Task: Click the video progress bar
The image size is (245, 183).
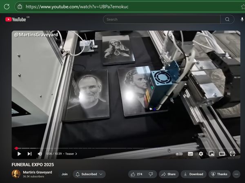Action: click(x=122, y=148)
